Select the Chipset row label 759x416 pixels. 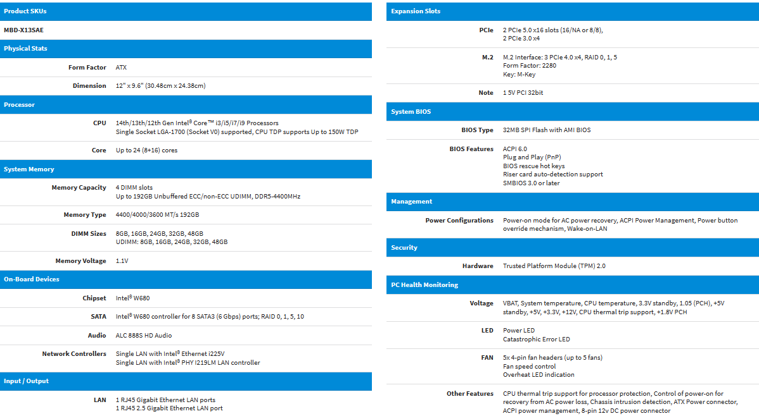[x=94, y=298]
